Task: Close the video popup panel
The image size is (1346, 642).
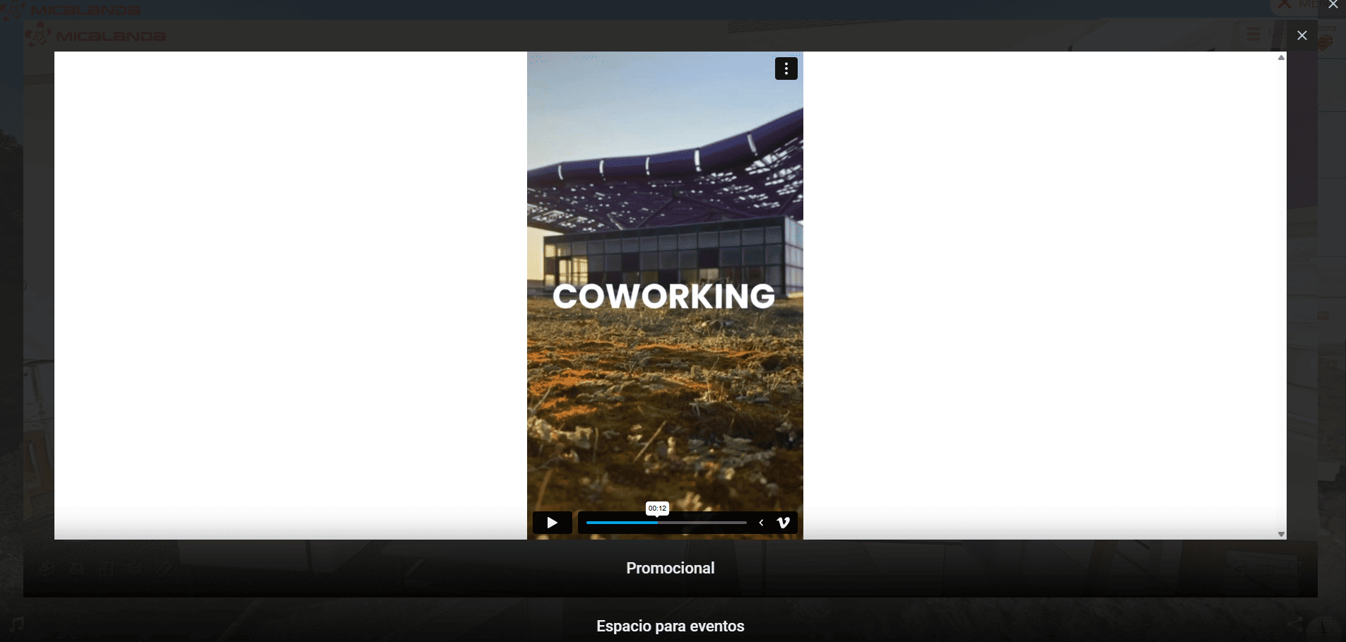Action: coord(1301,35)
